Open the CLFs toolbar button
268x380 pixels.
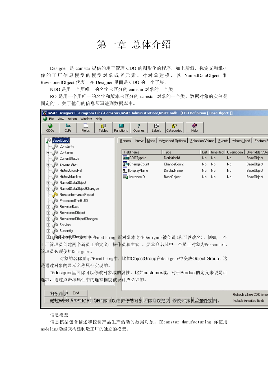coord(68,128)
